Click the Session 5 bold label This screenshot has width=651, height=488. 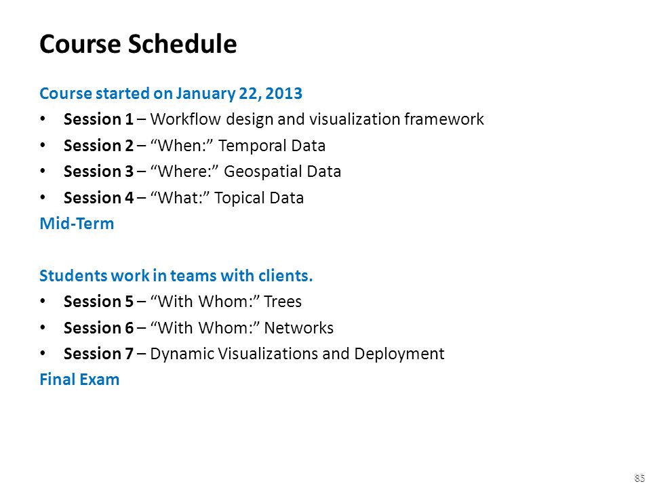click(98, 302)
